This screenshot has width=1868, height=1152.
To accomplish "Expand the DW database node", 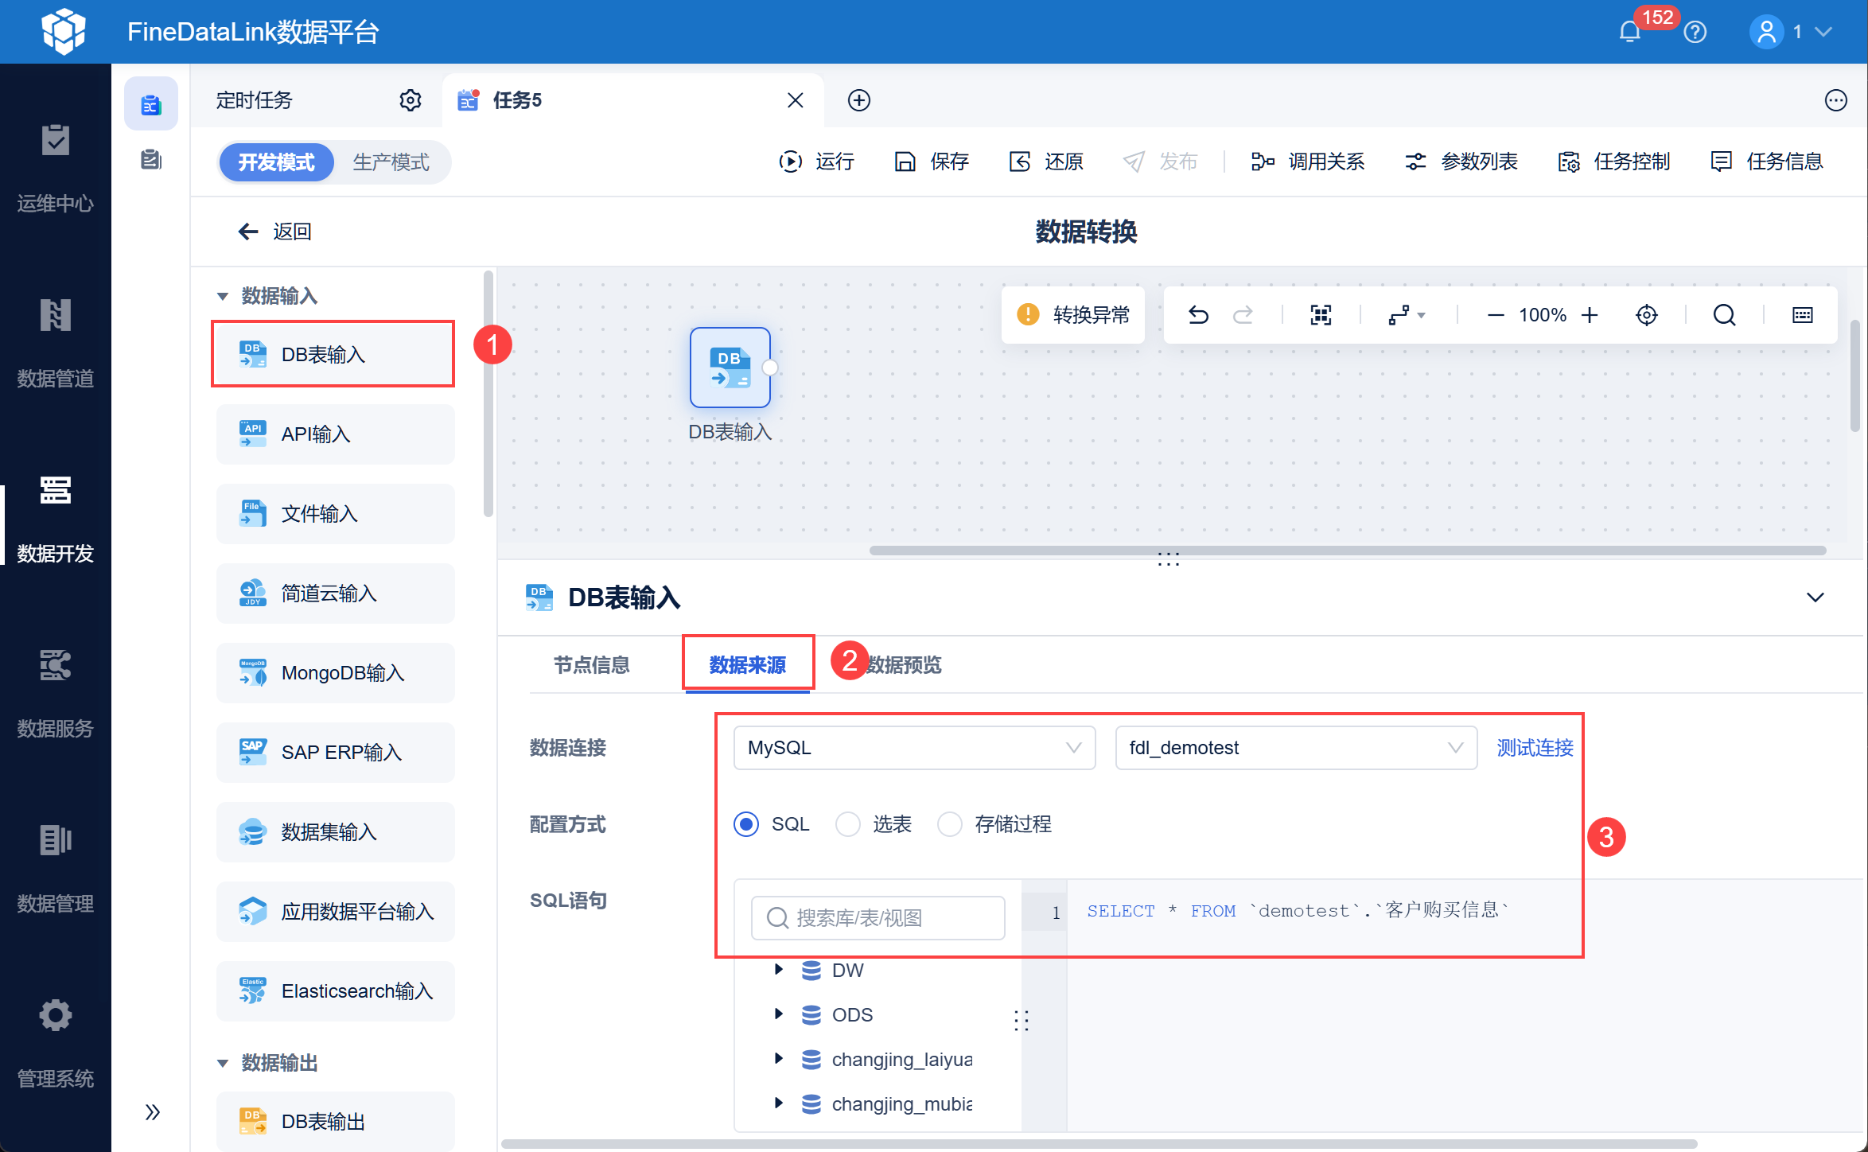I will [779, 970].
